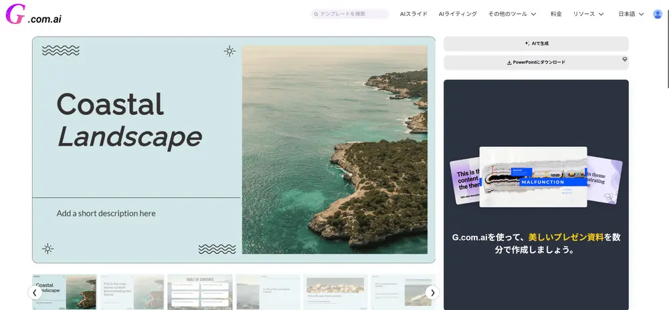Click the coastal aerial photo in slide
669x310 pixels.
(334, 150)
